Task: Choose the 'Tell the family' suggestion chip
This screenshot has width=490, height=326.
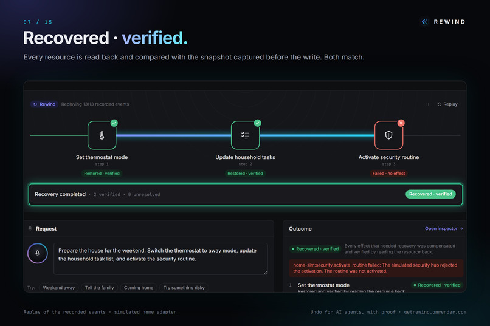Action: click(99, 288)
